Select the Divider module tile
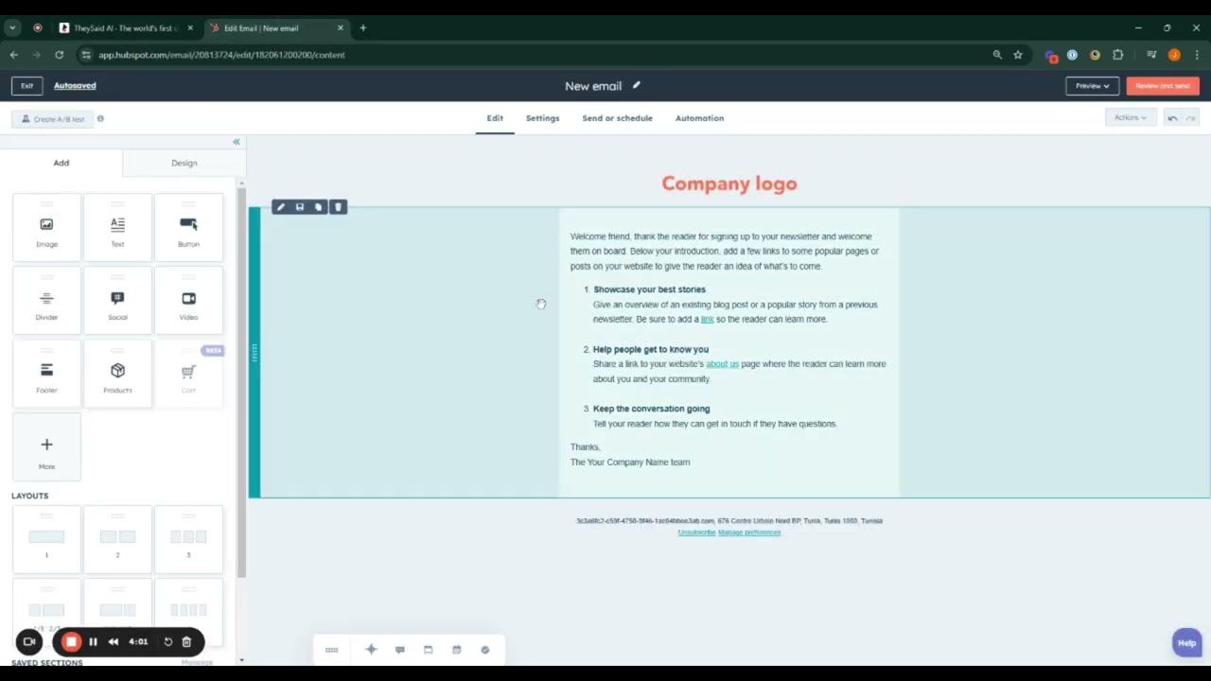This screenshot has height=681, width=1211. tap(46, 300)
